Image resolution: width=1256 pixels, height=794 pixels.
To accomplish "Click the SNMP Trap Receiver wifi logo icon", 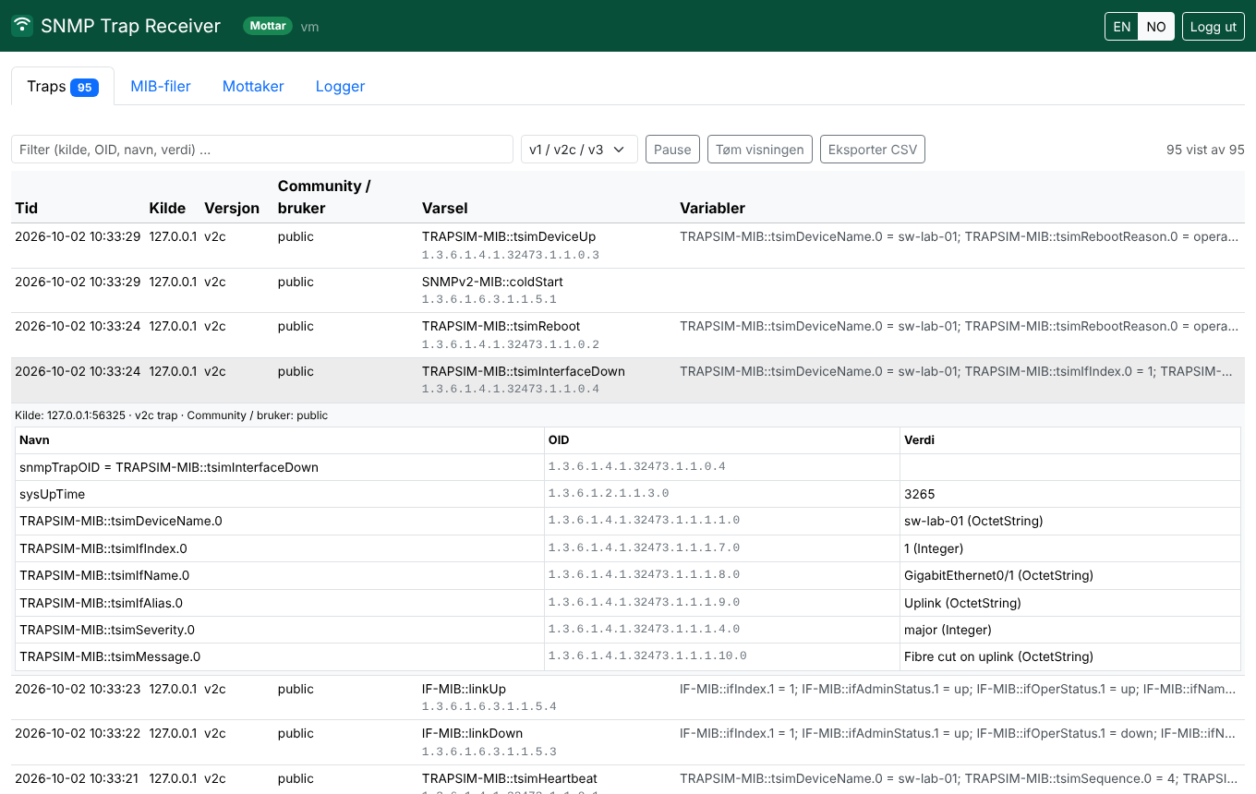I will click(x=22, y=26).
